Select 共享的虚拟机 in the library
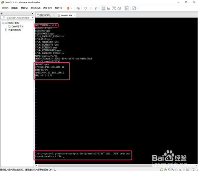 (15, 30)
